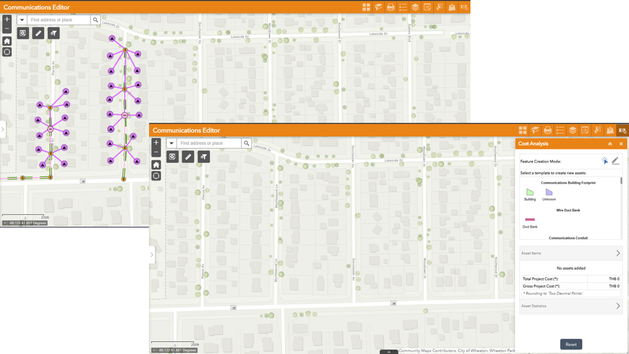Expand the Asset Statistics section
Screen dimensions: 629x354
(x=571, y=306)
